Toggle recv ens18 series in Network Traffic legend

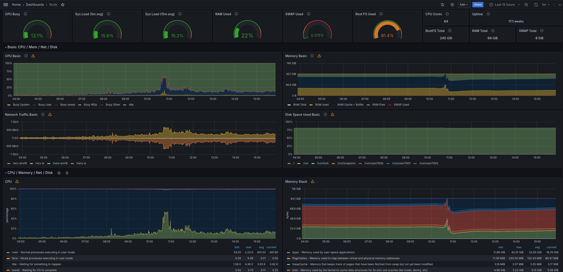(19, 163)
